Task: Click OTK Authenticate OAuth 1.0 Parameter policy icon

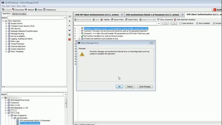Action: (x=18, y=120)
